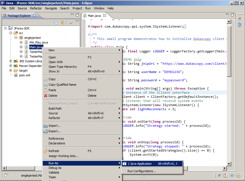Select Run Configurations... in submenu
Screen dimensions: 245x181
click(x=152, y=171)
